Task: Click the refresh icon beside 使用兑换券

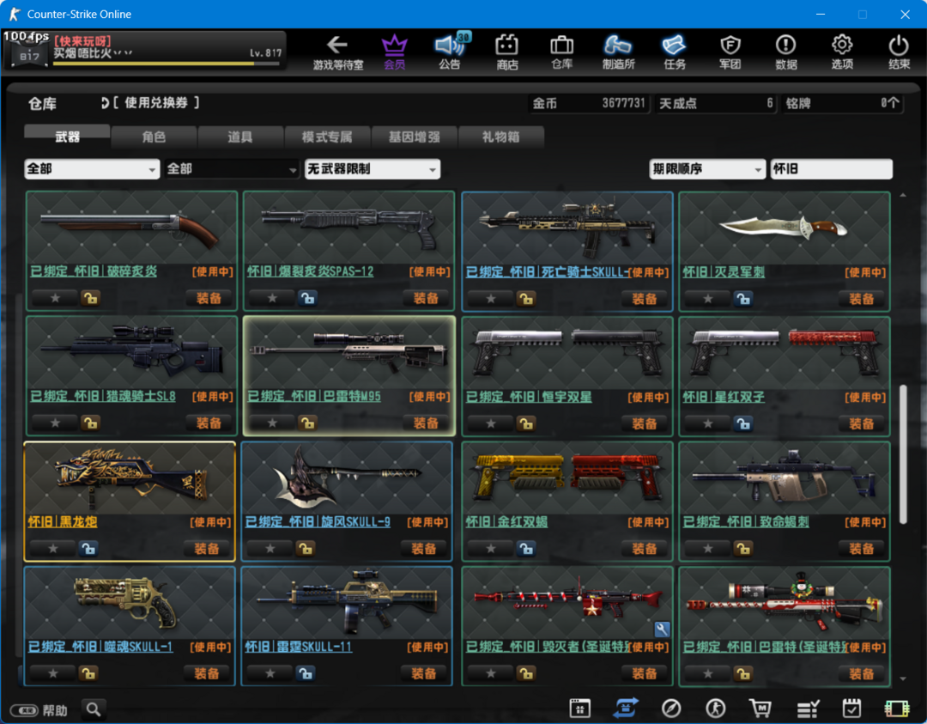Action: coord(105,103)
